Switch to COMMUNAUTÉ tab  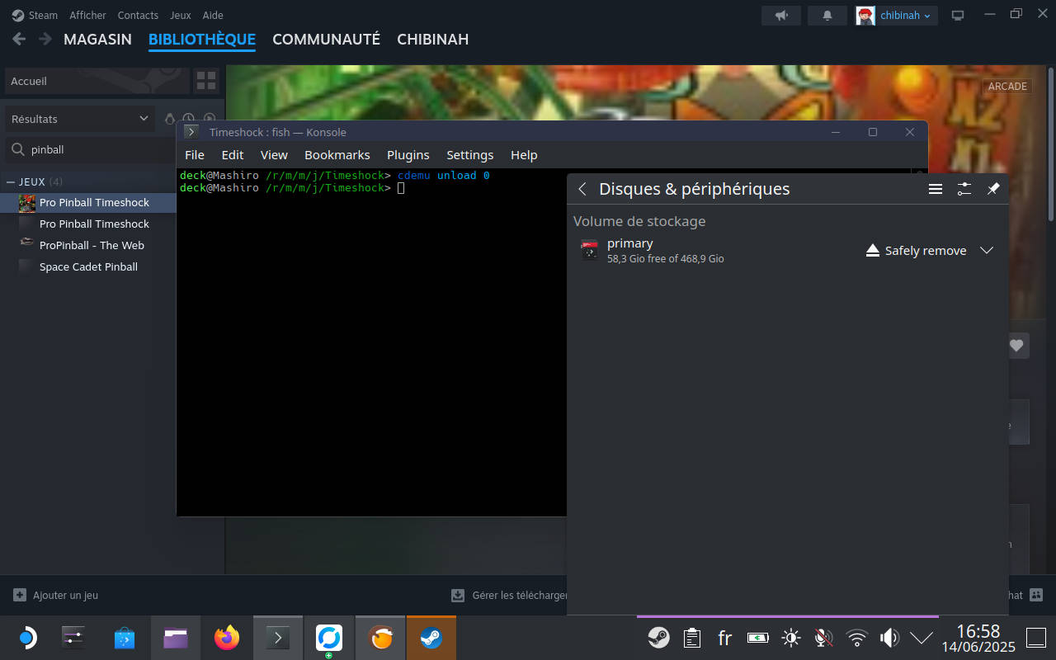click(326, 39)
